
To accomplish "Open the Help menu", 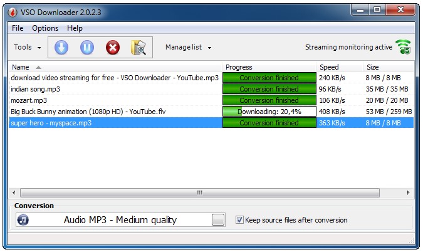I will (75, 28).
